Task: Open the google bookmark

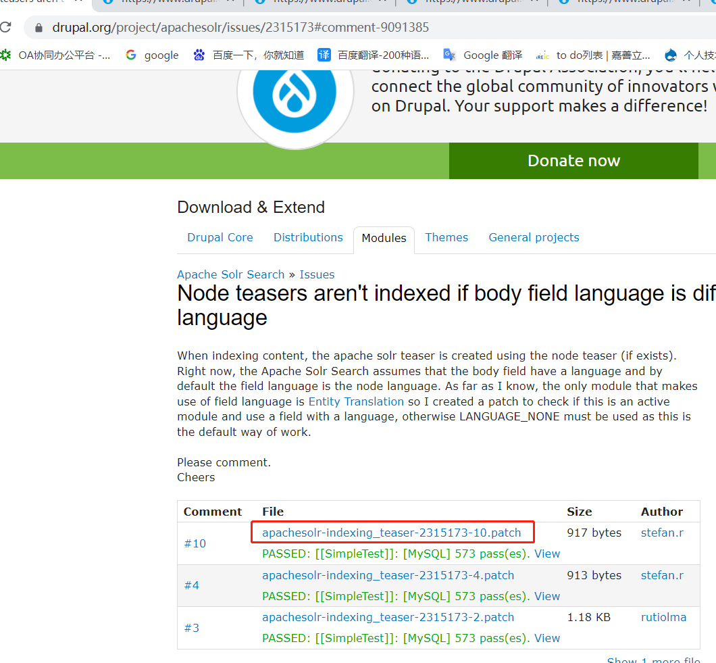Action: (x=152, y=55)
